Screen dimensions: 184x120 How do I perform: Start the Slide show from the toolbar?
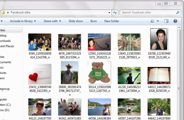(x=76, y=21)
